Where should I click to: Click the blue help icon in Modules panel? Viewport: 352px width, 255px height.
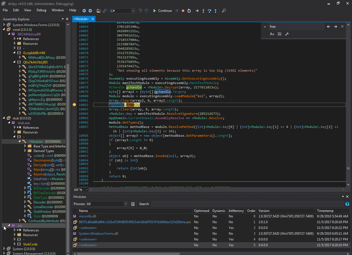347,204
